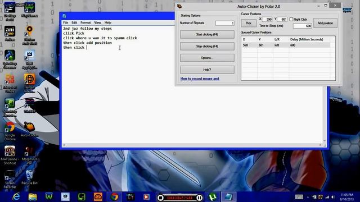Click the Auto-Clicker title bar icon
360x202 pixels.
coord(179,6)
